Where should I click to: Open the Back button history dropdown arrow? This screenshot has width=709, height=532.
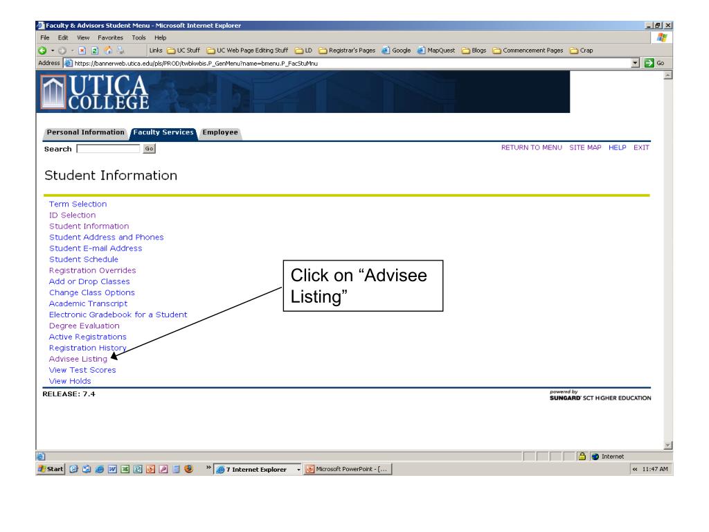point(53,51)
